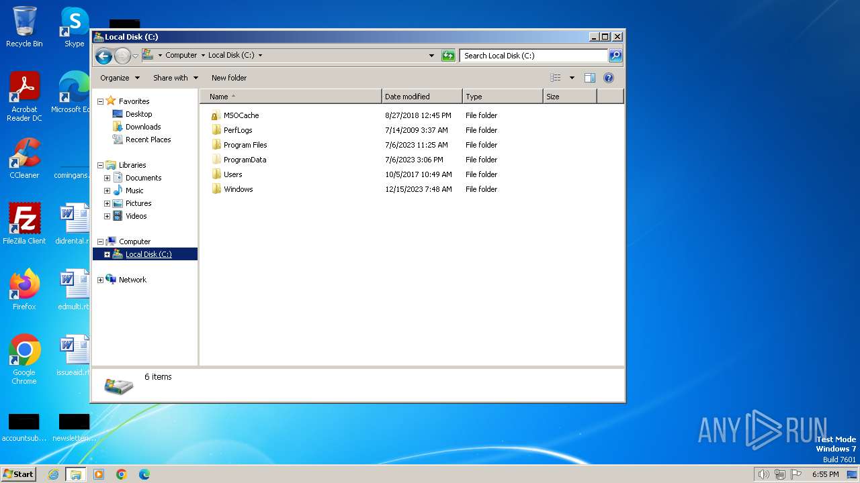Click the taskbar clock showing 6:55 PM
The height and width of the screenshot is (483, 860).
point(825,474)
